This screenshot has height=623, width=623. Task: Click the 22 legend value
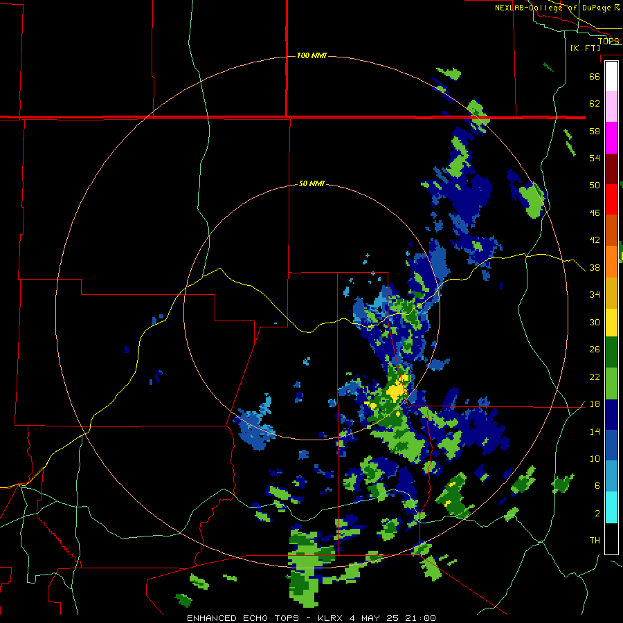coord(595,377)
